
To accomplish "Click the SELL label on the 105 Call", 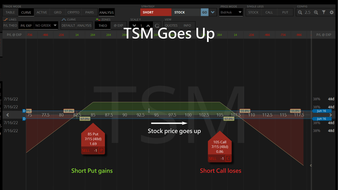I will [x=213, y=159].
